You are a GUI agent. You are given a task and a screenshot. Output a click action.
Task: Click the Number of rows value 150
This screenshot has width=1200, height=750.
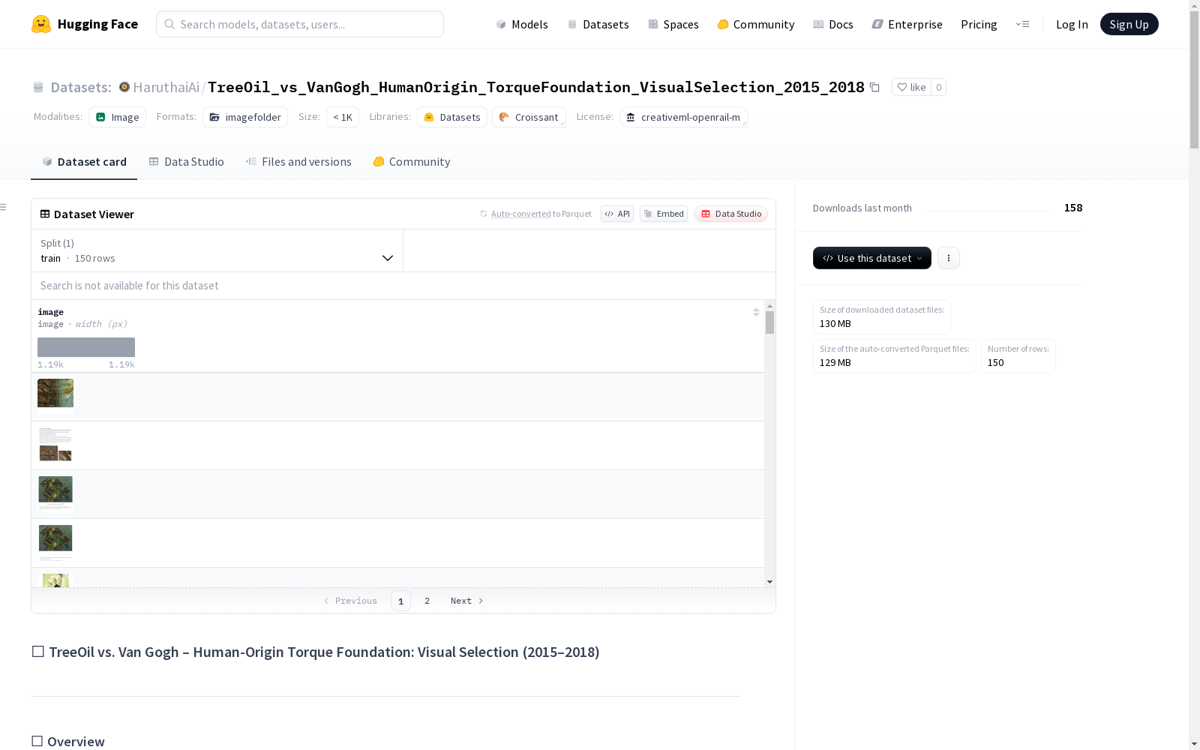click(x=996, y=363)
